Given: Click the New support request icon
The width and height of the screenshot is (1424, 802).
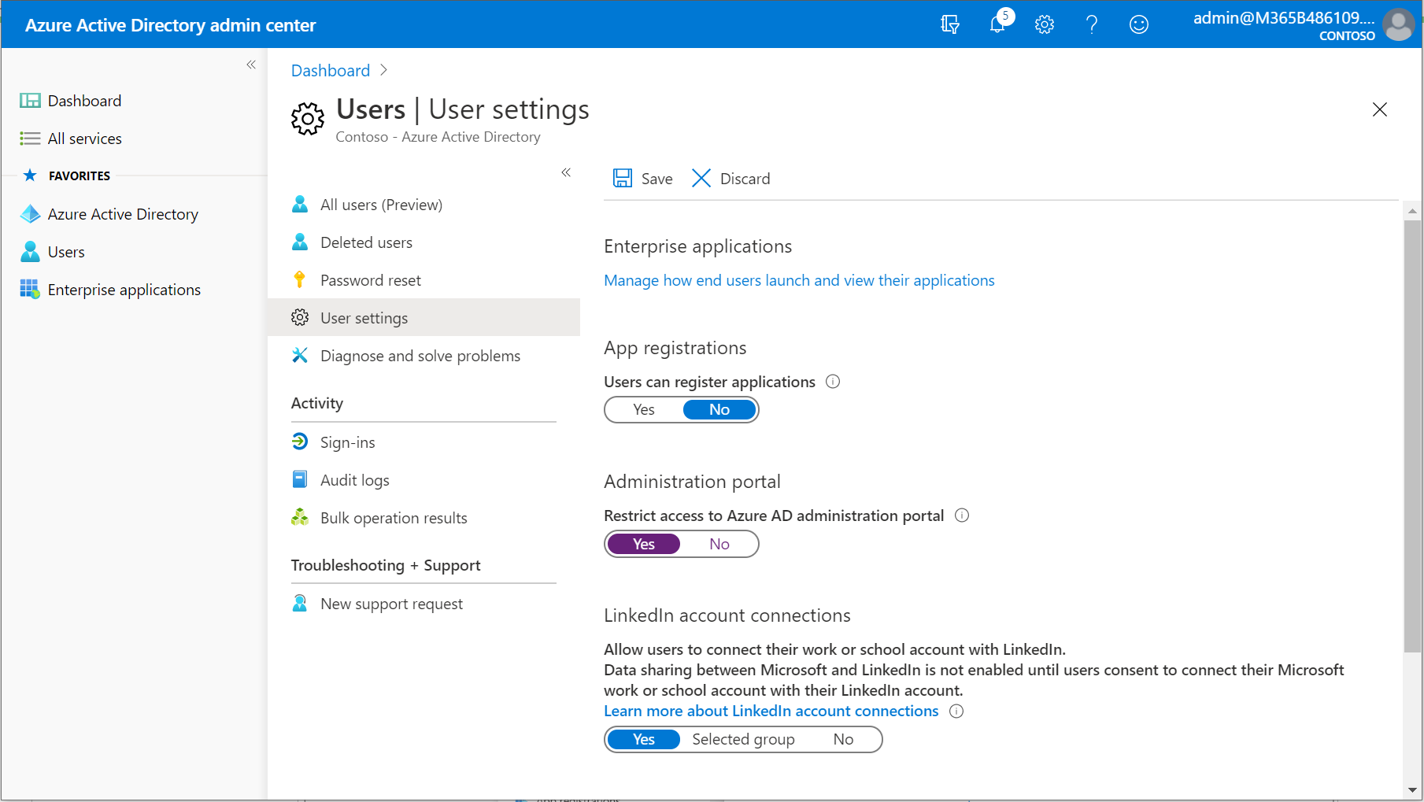Looking at the screenshot, I should [300, 604].
